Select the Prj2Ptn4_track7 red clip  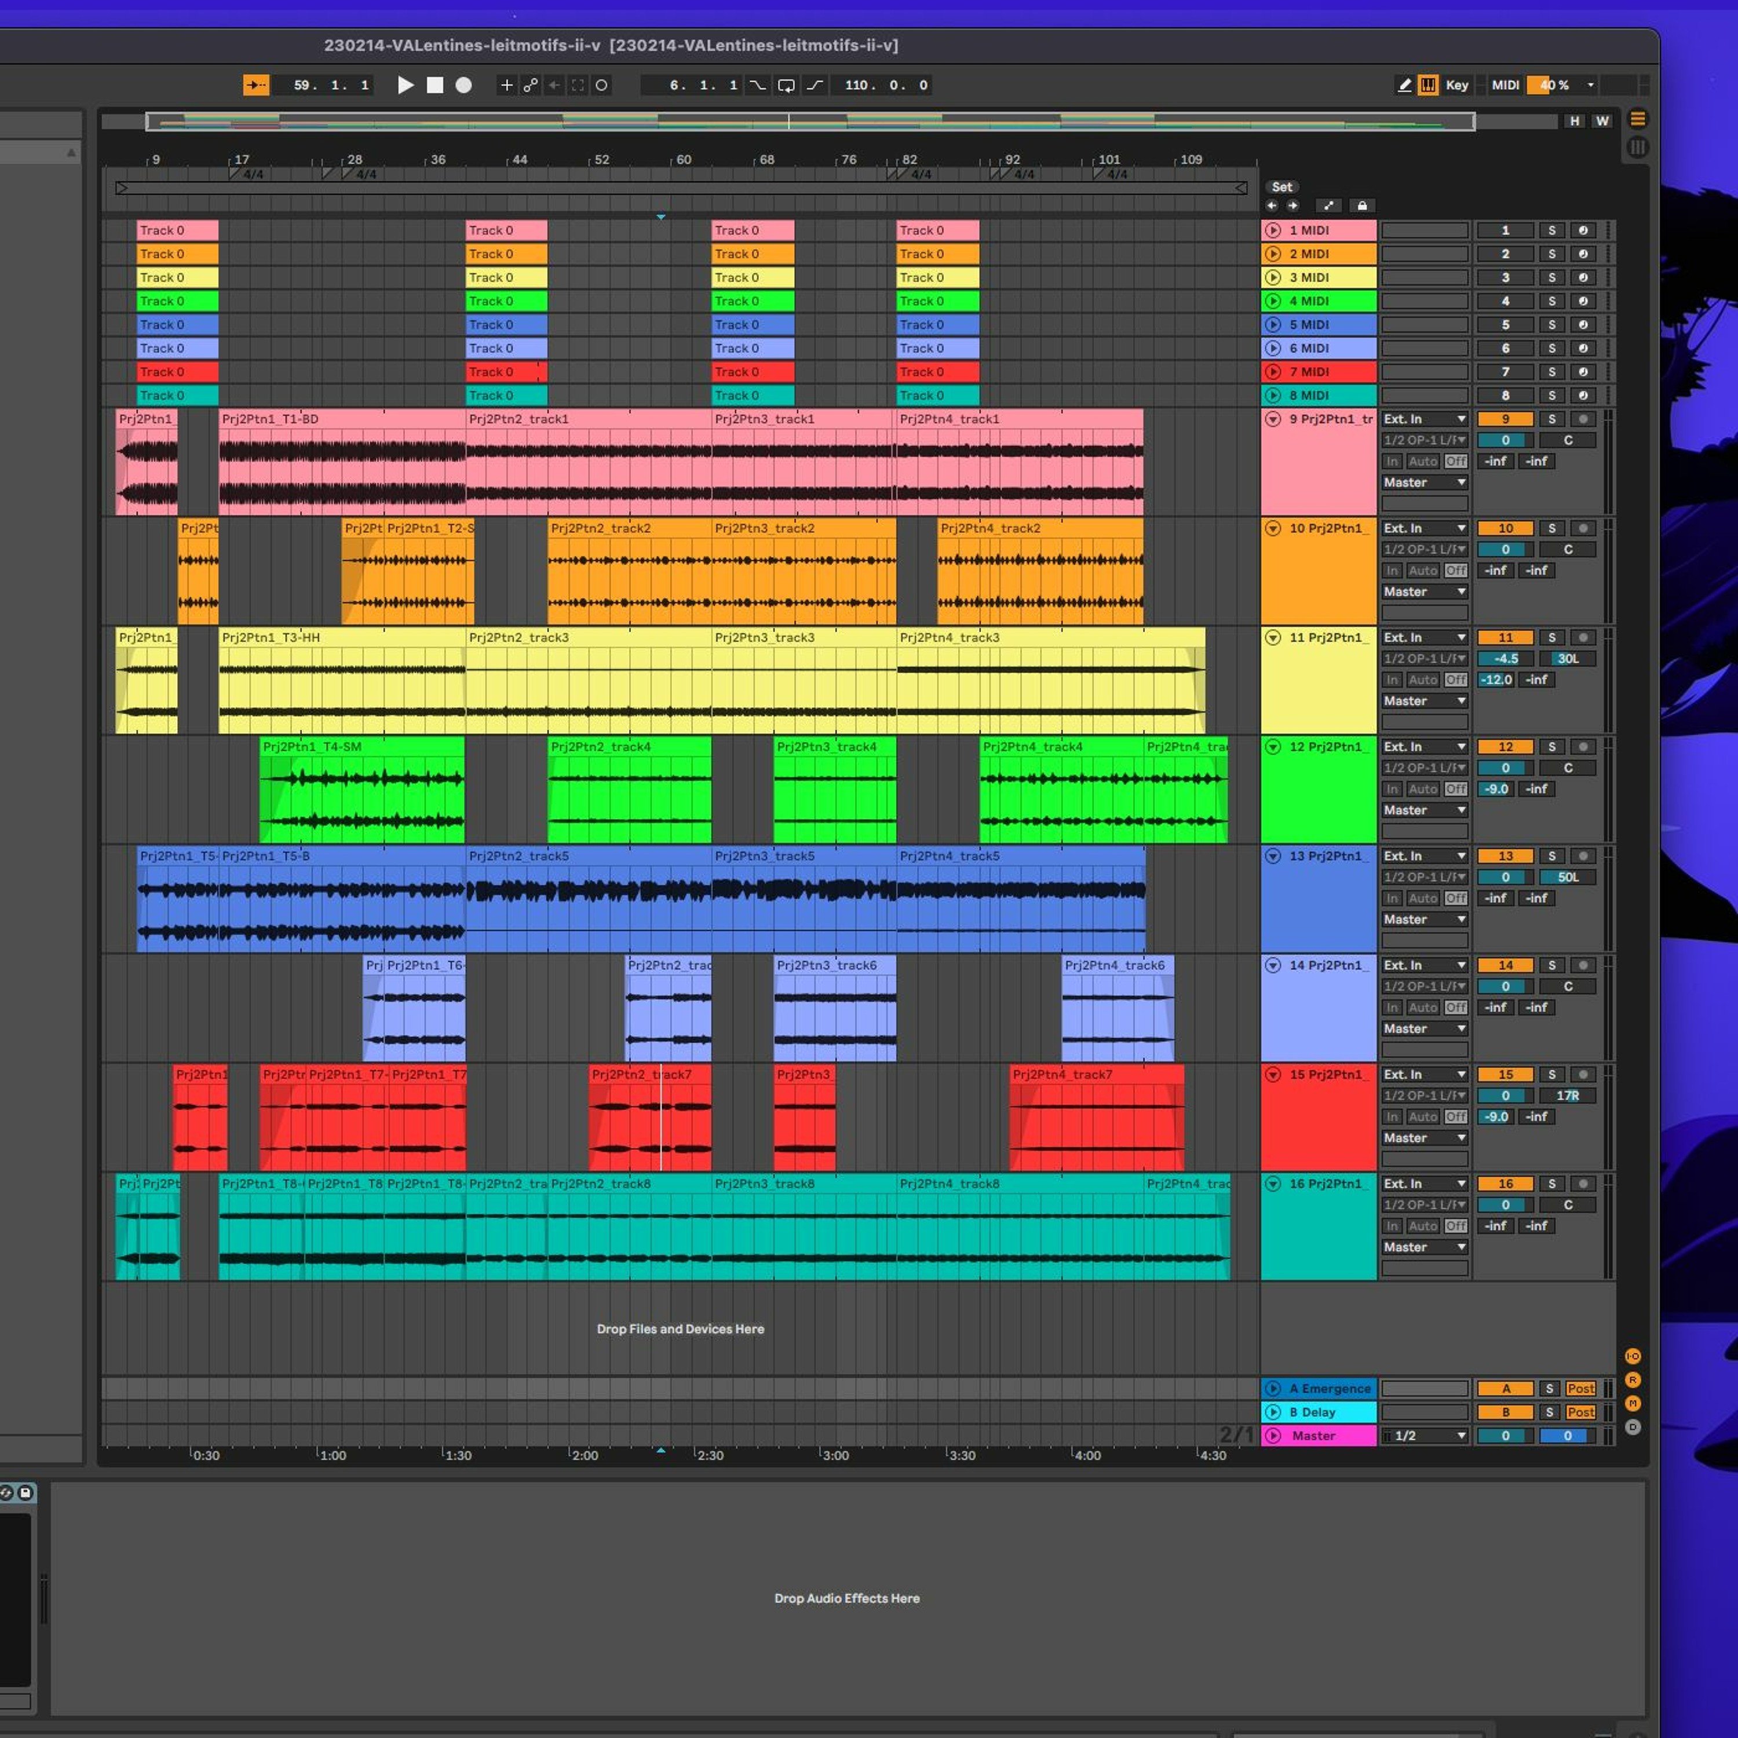(1097, 1118)
